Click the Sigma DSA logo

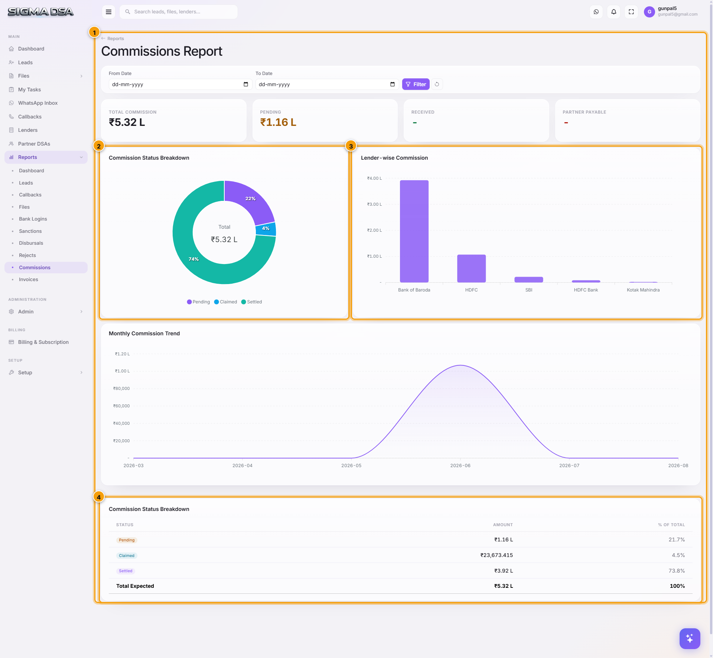40,12
